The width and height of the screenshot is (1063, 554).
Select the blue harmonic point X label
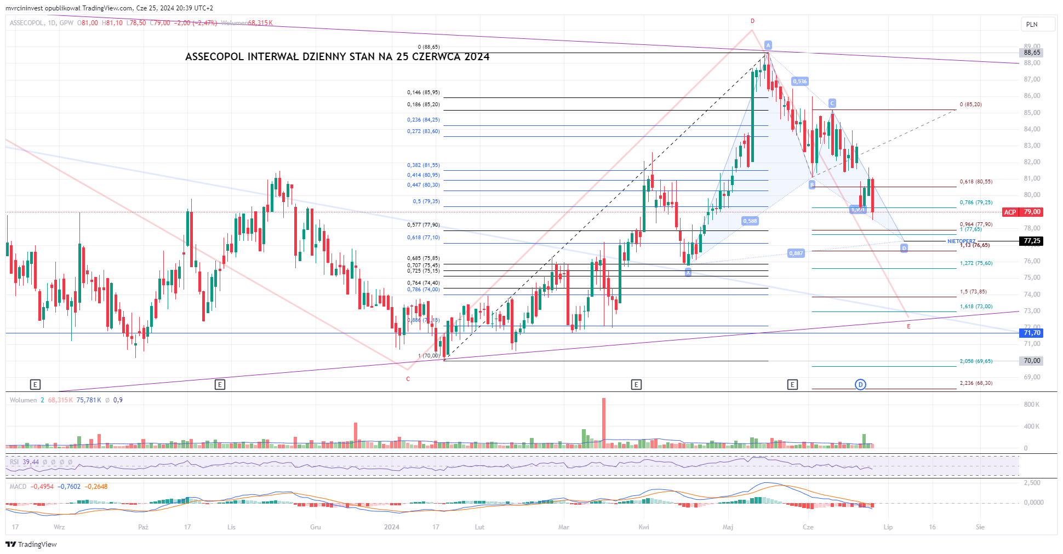[x=688, y=272]
